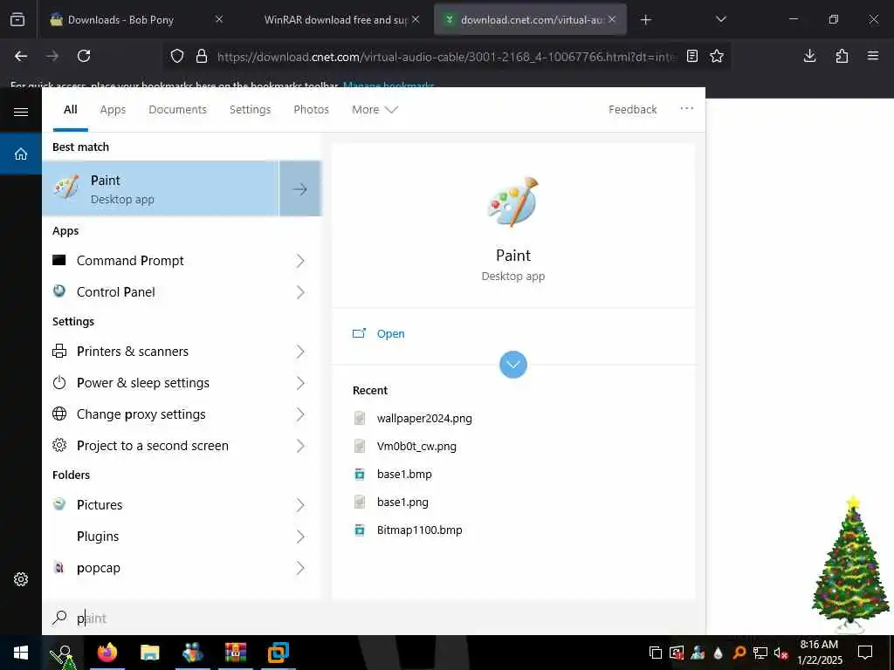Open the Plugins folder result
The image size is (894, 670).
click(98, 537)
